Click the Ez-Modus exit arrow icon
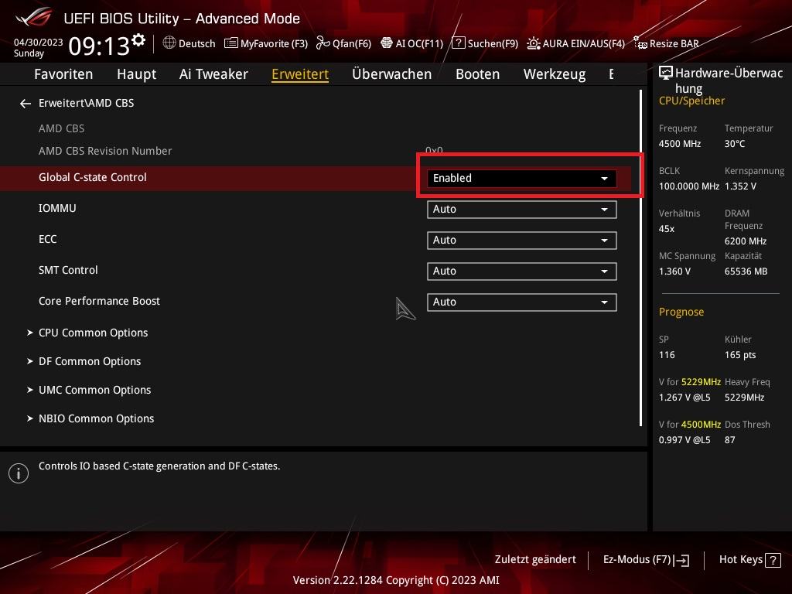 pos(682,560)
